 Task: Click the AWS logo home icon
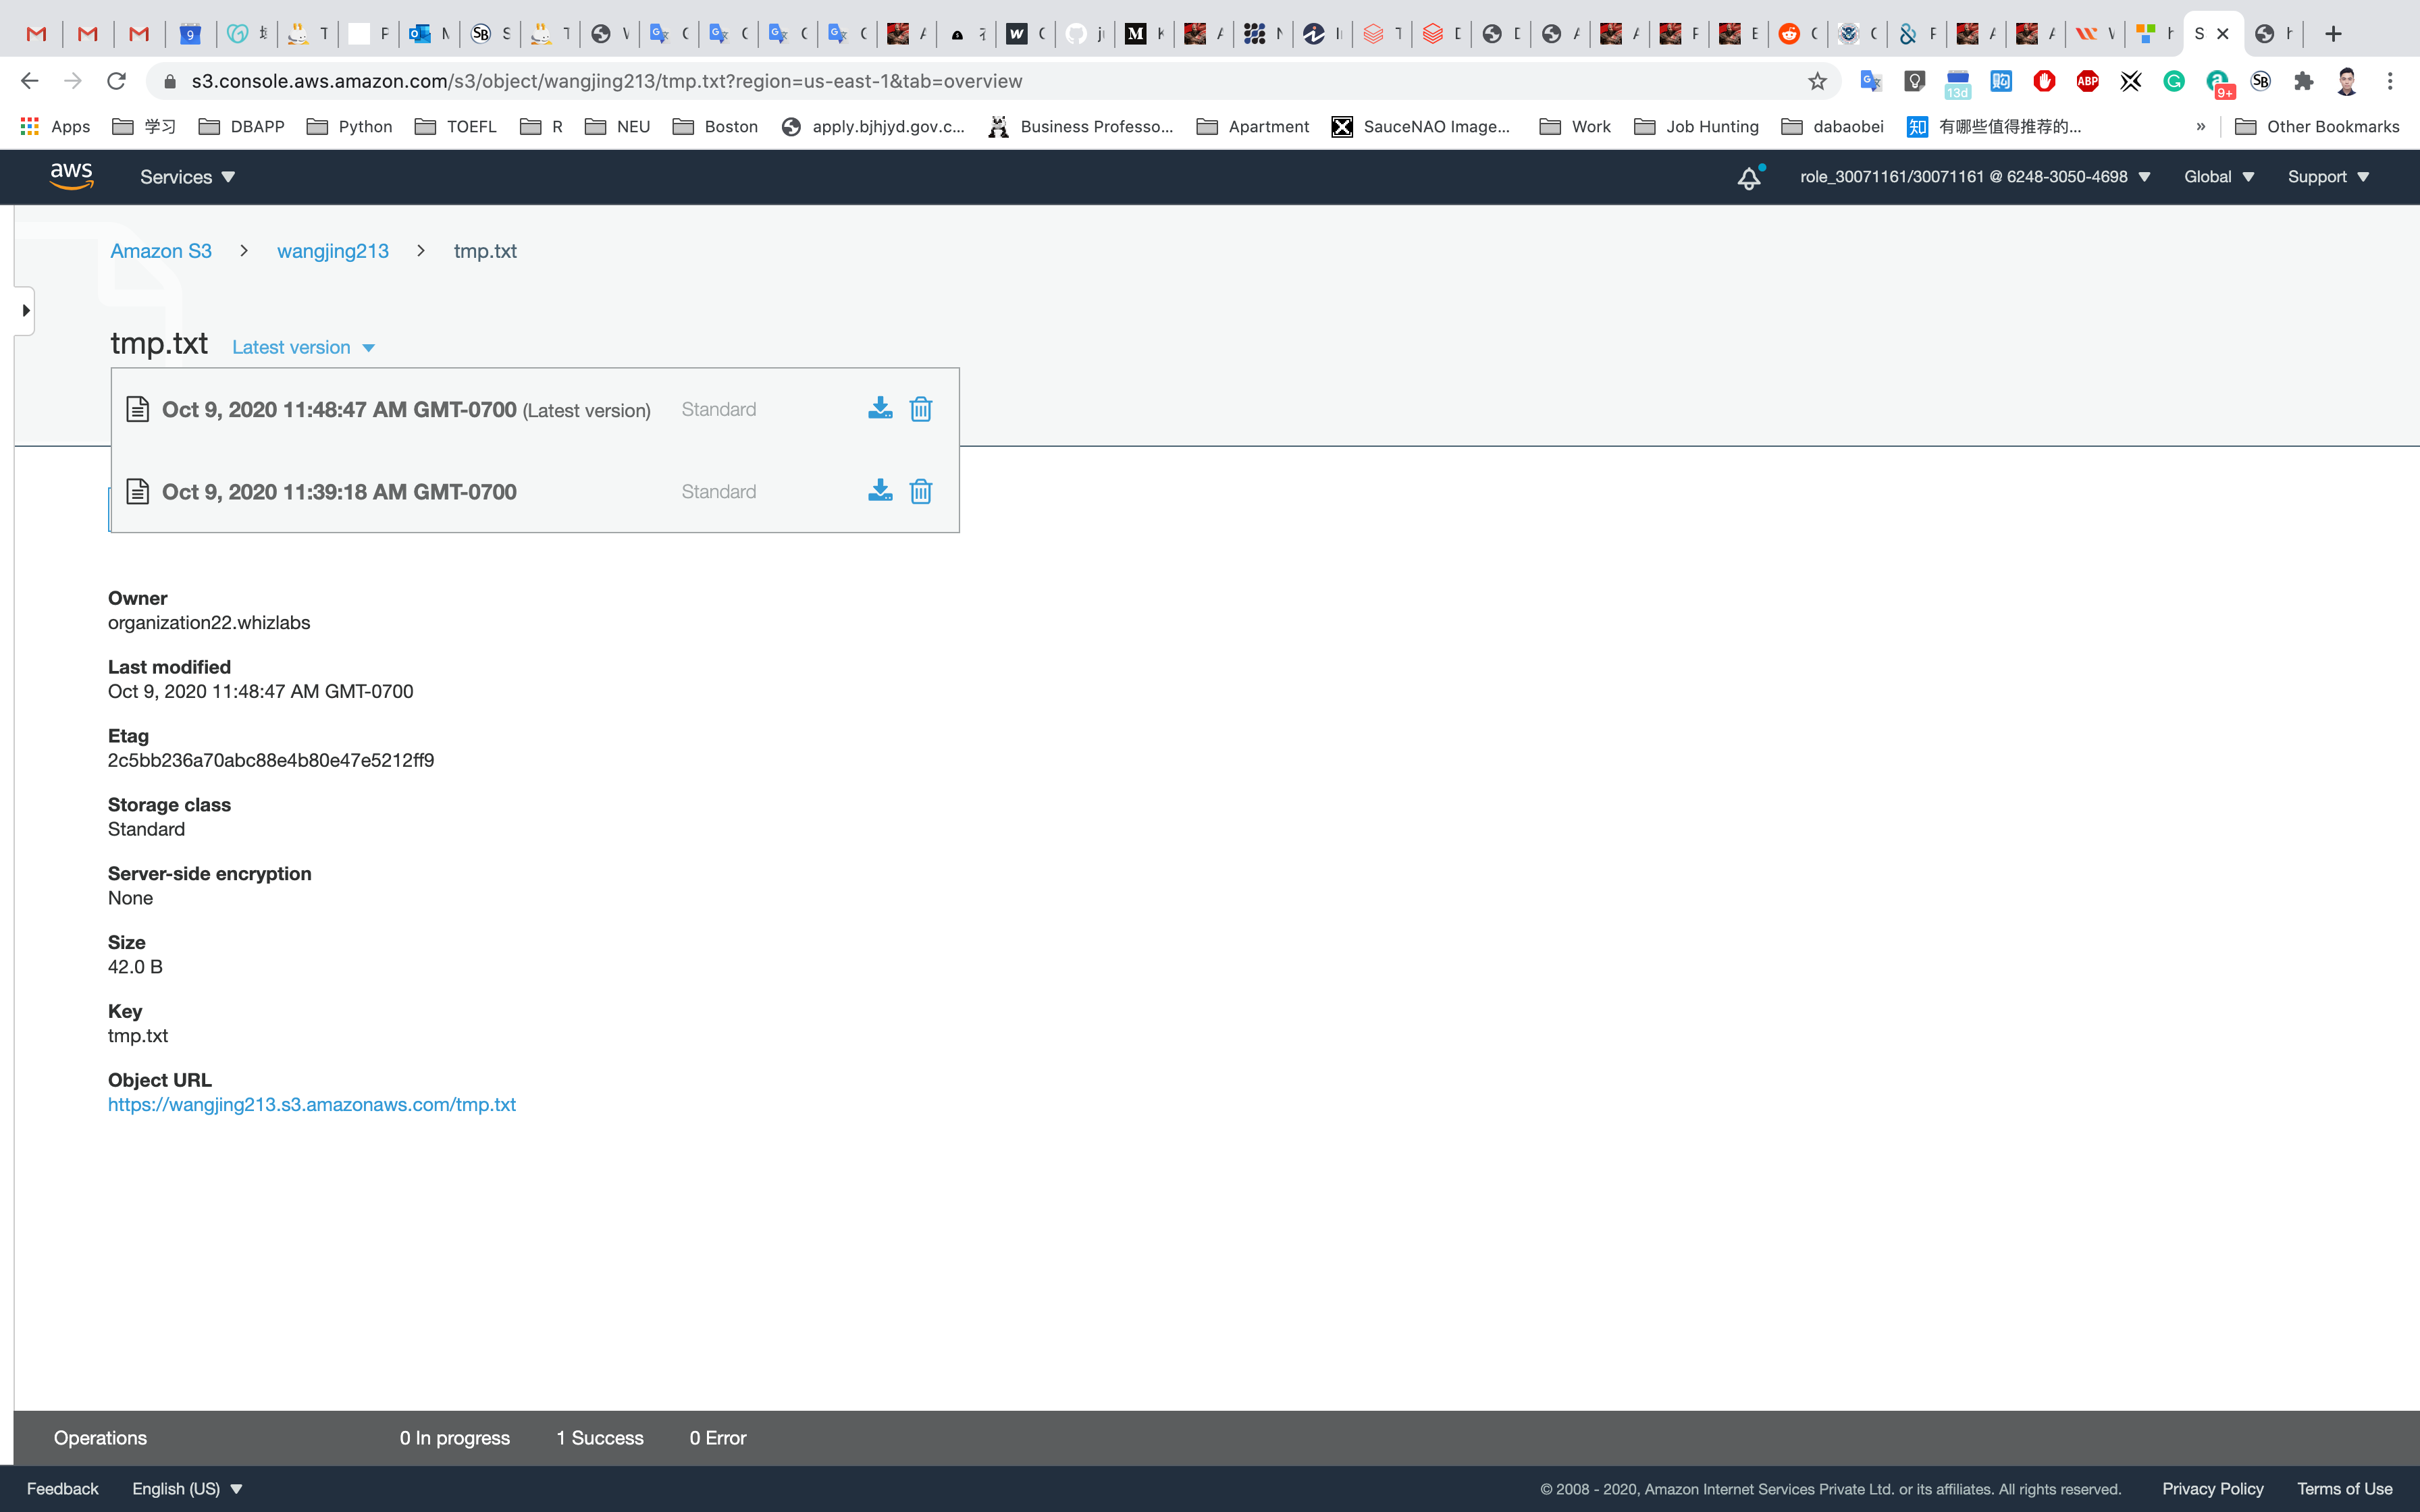[x=72, y=176]
